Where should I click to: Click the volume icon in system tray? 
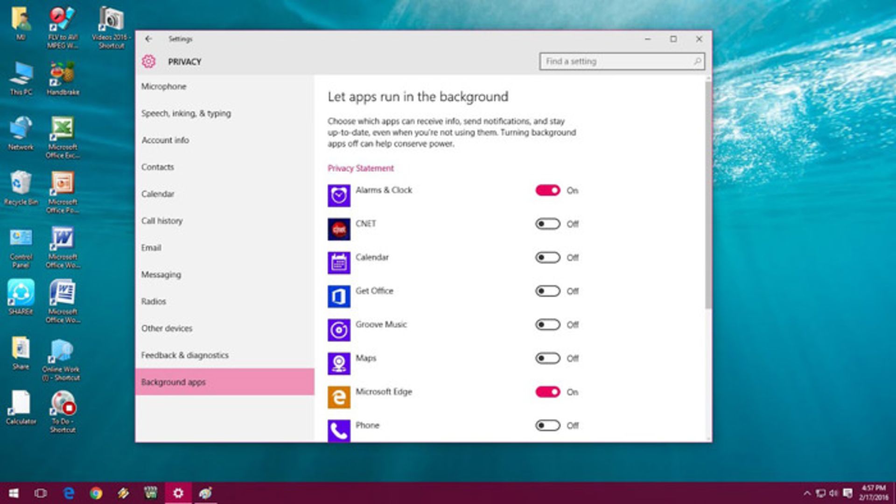pos(833,493)
